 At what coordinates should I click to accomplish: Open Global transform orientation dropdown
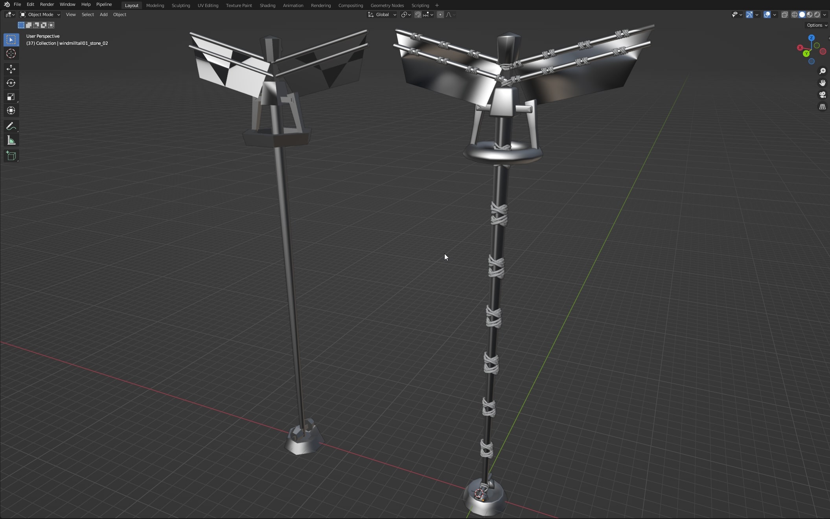tap(382, 15)
